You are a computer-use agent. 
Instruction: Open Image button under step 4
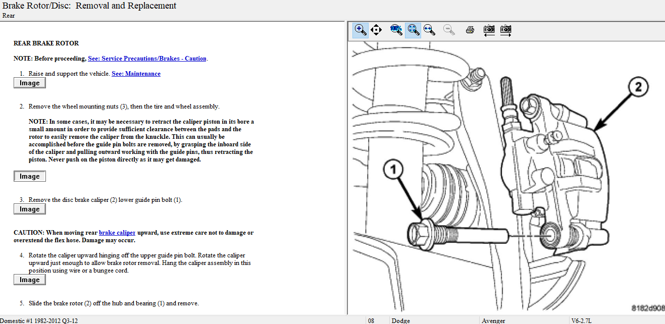click(x=30, y=280)
